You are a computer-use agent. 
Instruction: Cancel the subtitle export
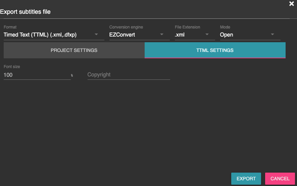tap(280, 179)
